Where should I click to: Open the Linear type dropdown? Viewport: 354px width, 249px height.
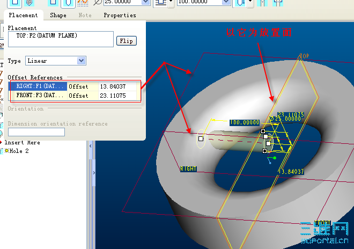click(82, 61)
